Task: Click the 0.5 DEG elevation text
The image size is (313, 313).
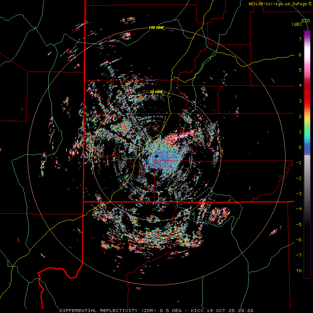Action: tap(170, 311)
